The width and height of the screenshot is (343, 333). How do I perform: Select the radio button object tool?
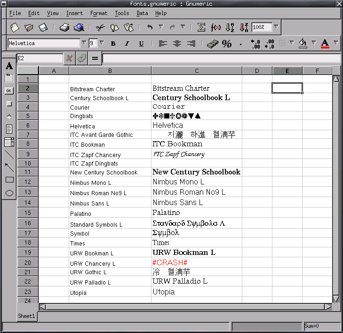coord(9,117)
